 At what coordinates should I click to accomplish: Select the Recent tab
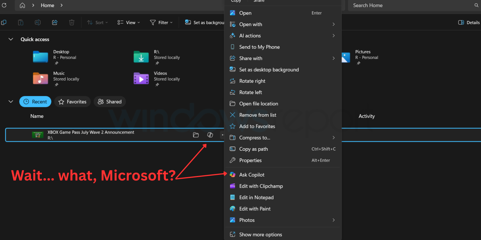[35, 102]
